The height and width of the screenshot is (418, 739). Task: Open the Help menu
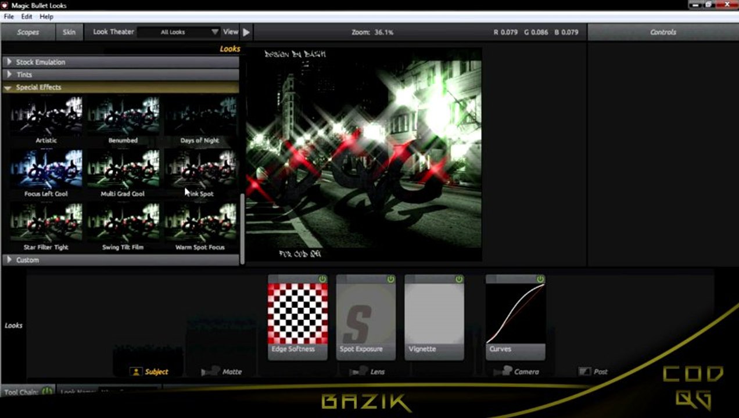(x=46, y=17)
